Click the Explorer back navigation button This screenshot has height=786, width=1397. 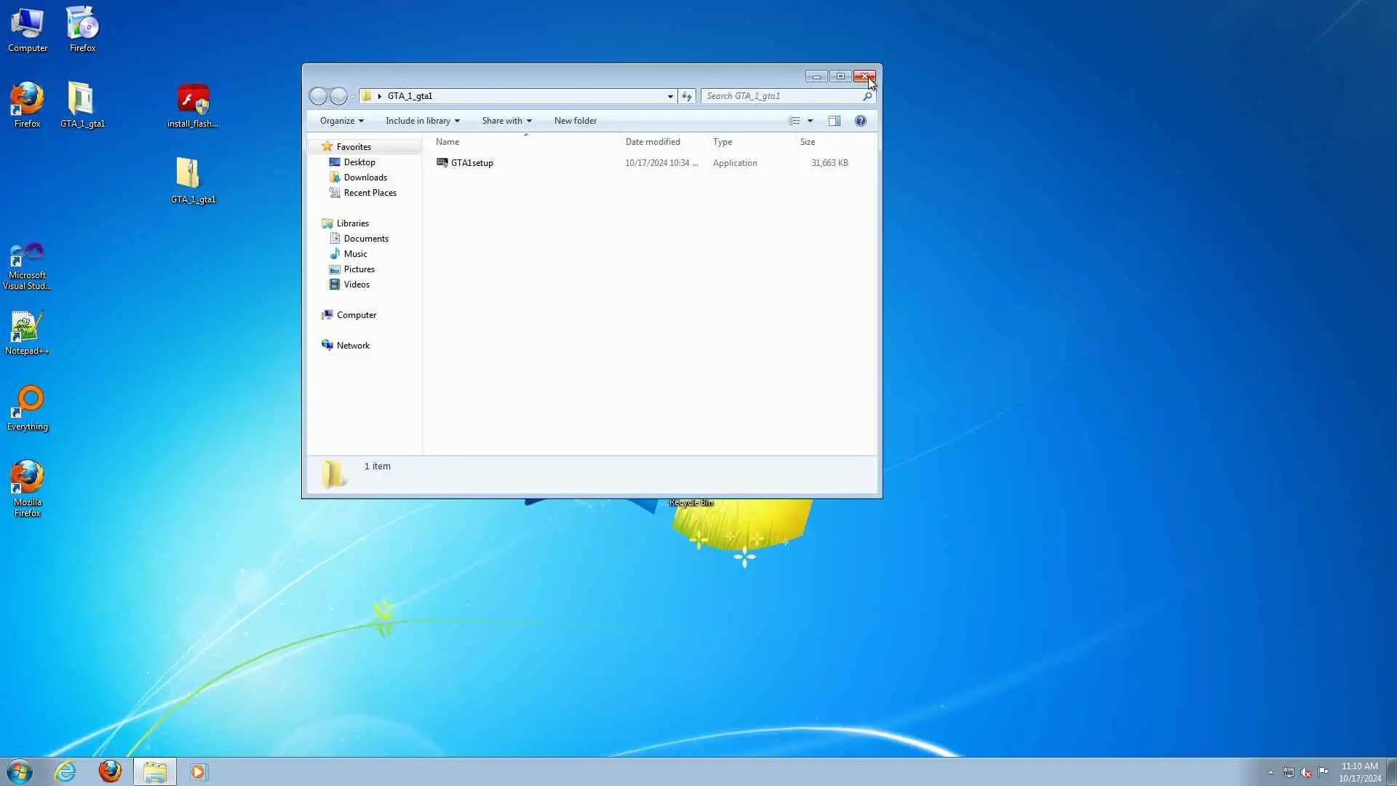pos(318,96)
